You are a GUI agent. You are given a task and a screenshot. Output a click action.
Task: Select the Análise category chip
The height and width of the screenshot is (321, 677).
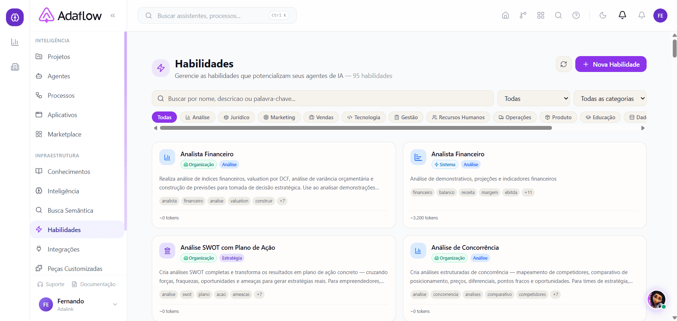[x=197, y=117]
